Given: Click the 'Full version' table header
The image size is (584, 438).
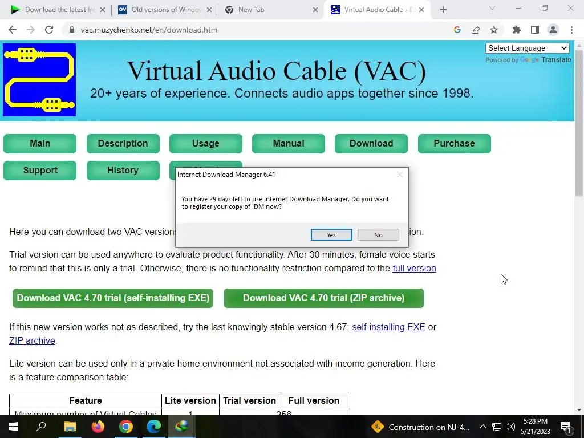Looking at the screenshot, I should click(314, 400).
